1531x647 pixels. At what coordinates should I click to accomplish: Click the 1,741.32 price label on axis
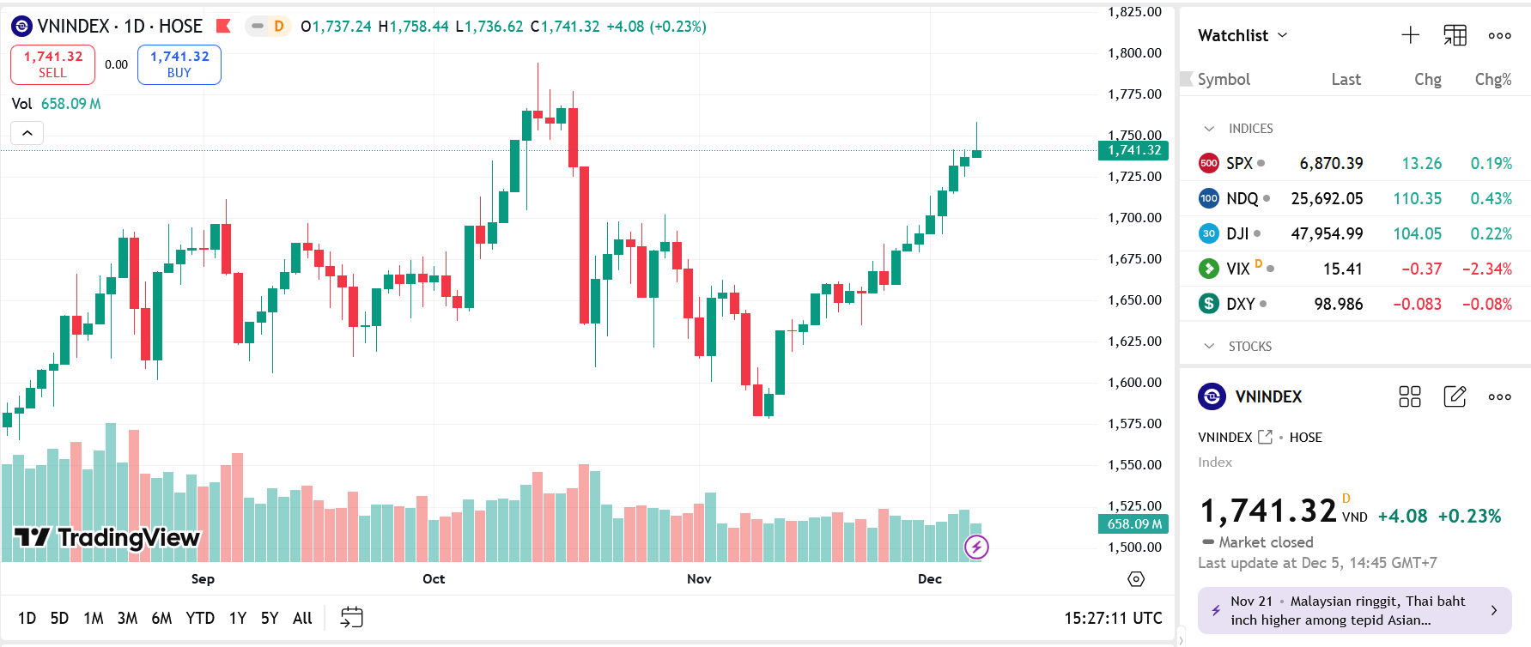click(x=1133, y=150)
